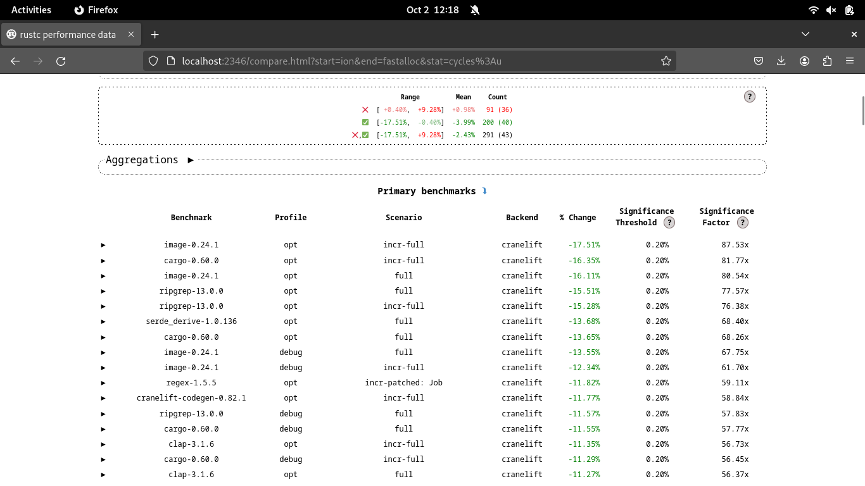Reload the current page
Viewport: 865px width, 486px height.
point(61,61)
